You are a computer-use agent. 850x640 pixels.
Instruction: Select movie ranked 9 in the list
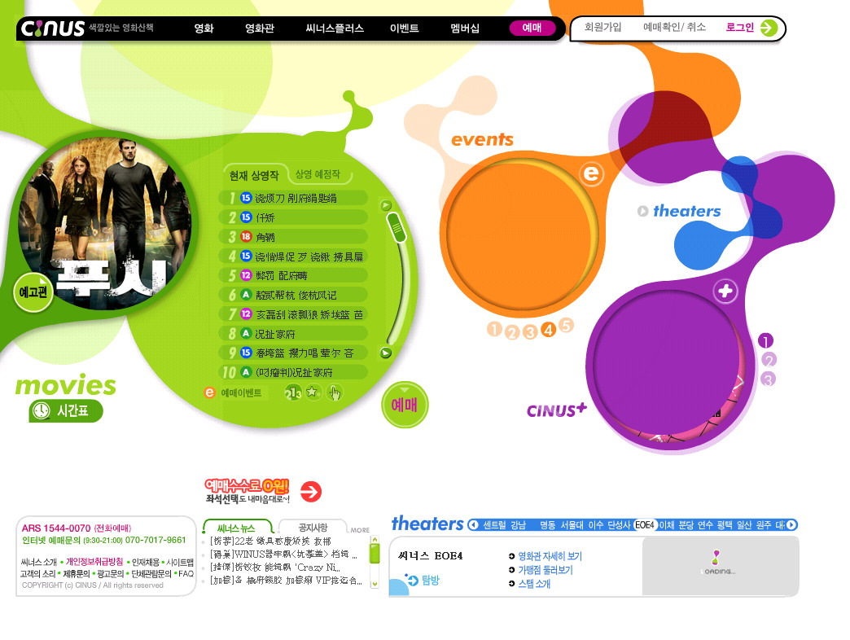293,353
